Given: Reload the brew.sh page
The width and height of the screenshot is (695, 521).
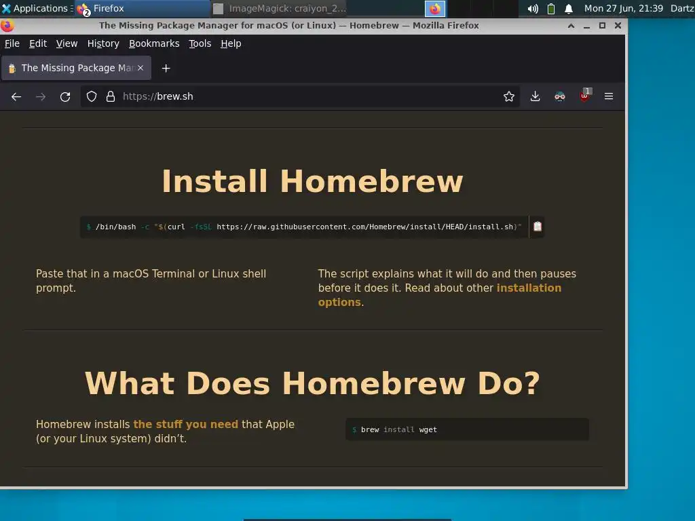Looking at the screenshot, I should coord(65,96).
